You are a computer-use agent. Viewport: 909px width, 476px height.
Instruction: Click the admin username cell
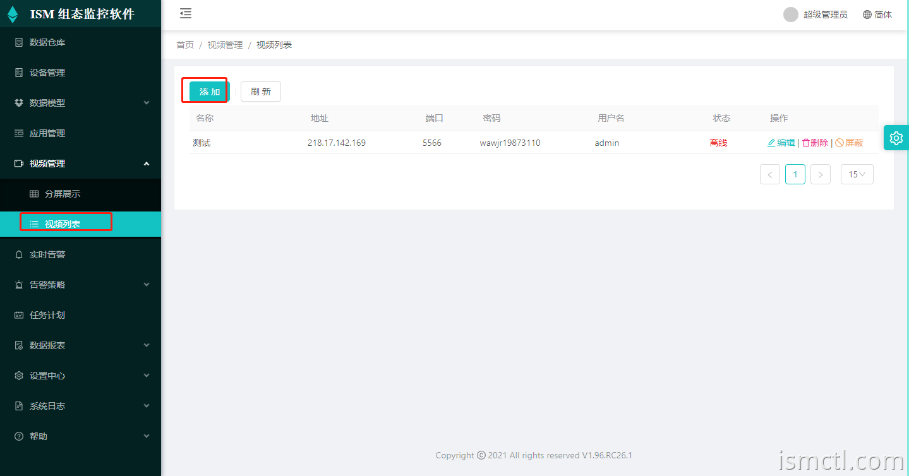607,143
